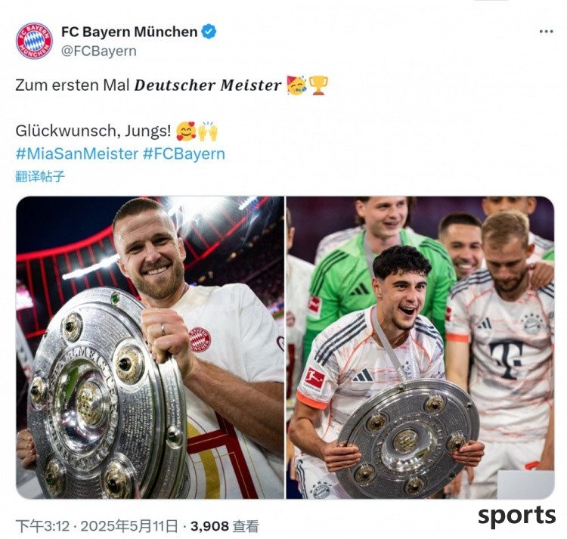Viewport: 567px width, 539px height.
Task: Click the 2025年5月11日 post date
Action: tap(129, 526)
